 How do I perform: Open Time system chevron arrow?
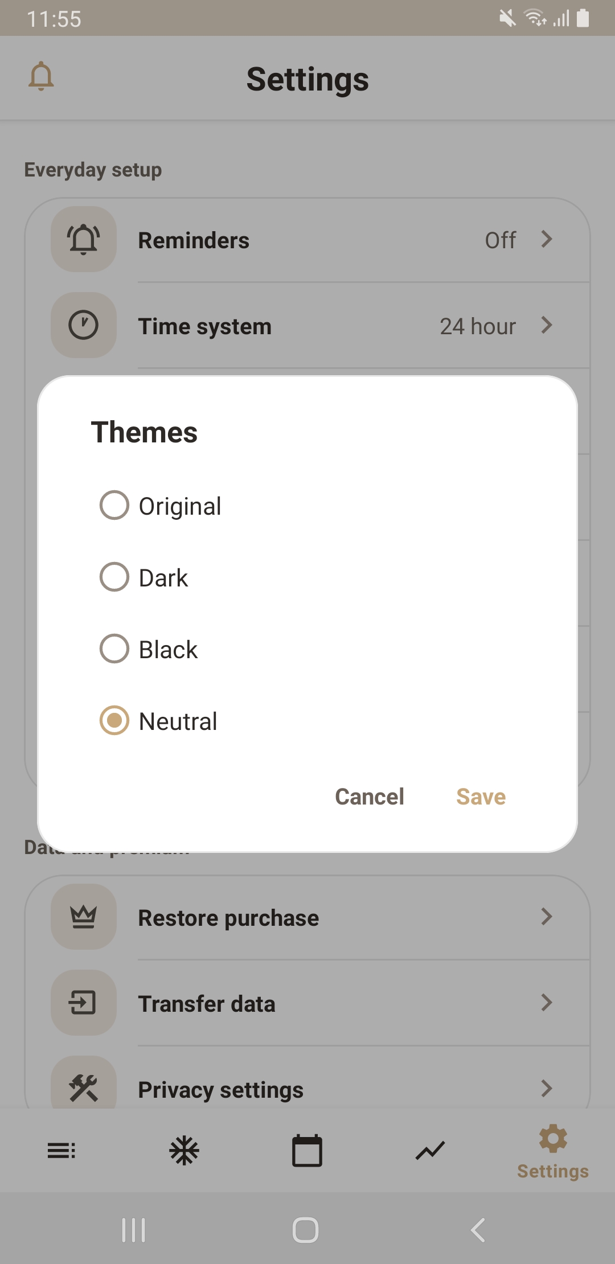tap(547, 325)
